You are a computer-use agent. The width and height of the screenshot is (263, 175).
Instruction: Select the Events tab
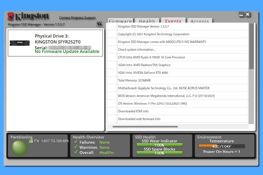(173, 21)
